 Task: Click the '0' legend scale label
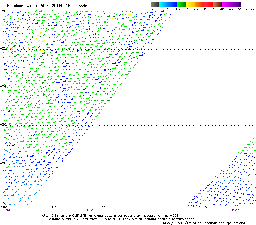pos(152,9)
